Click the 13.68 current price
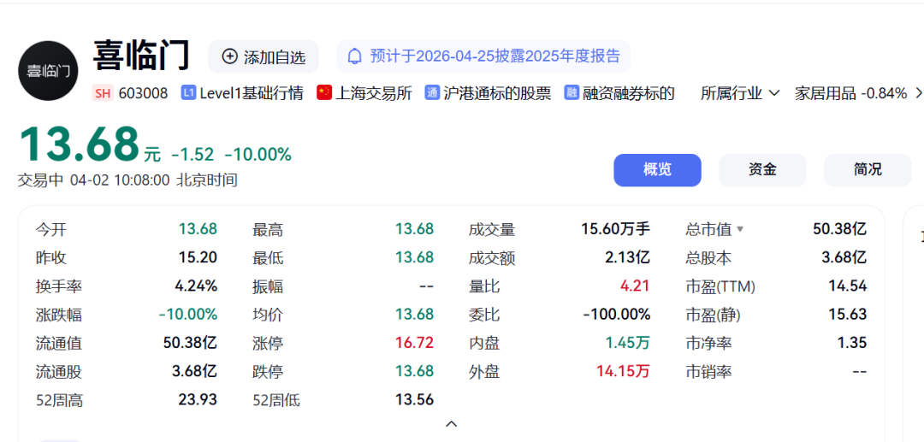924x442 pixels. [x=79, y=144]
